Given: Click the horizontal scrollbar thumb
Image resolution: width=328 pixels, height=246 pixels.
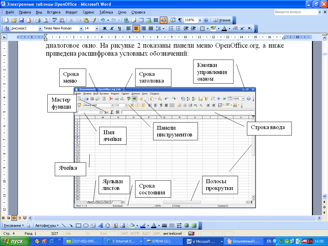Looking at the screenshot, I should point(175,218).
